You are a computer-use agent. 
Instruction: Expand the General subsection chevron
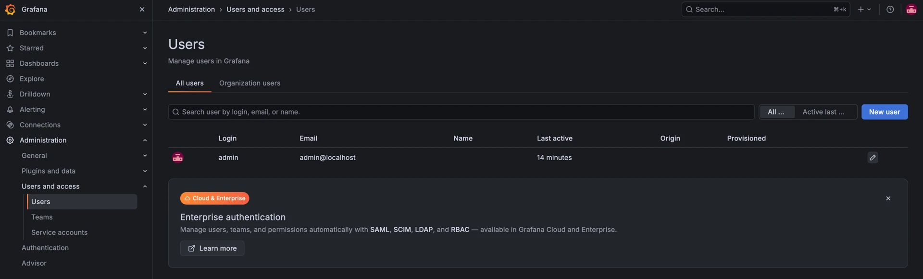point(145,155)
